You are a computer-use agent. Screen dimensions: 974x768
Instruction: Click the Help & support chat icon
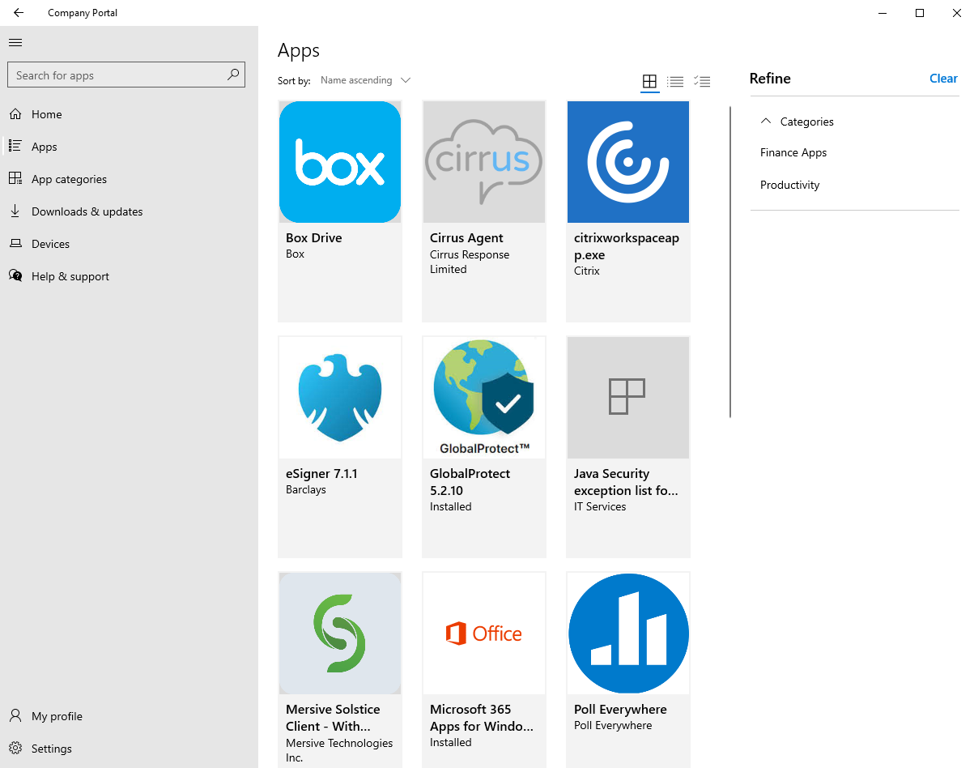pos(15,276)
